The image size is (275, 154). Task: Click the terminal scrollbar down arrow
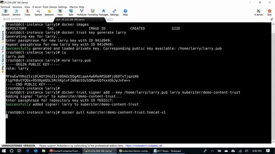273,142
